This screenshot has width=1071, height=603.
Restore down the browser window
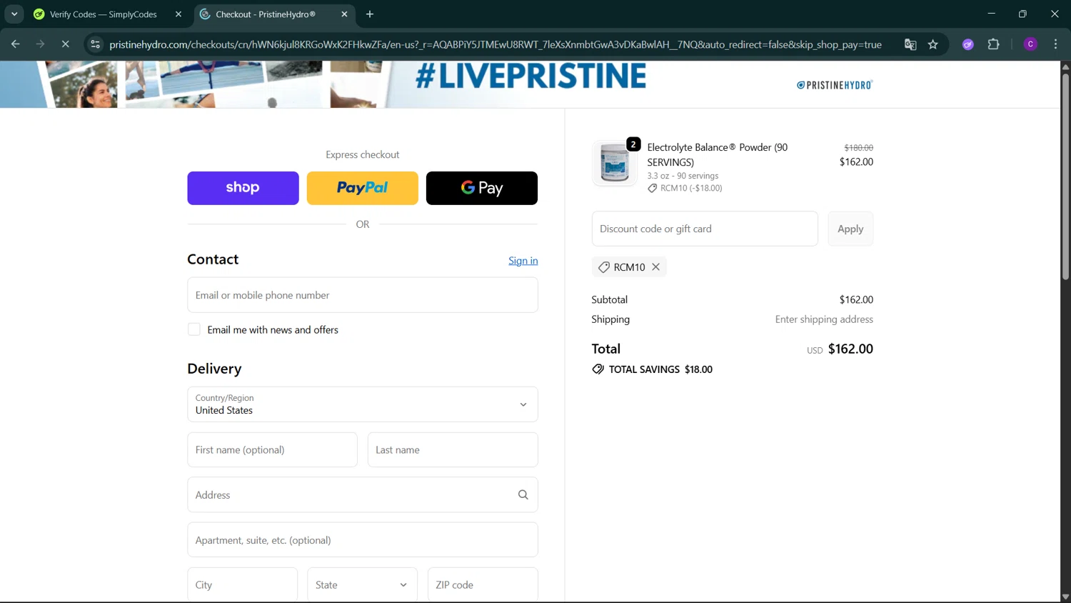(1022, 14)
